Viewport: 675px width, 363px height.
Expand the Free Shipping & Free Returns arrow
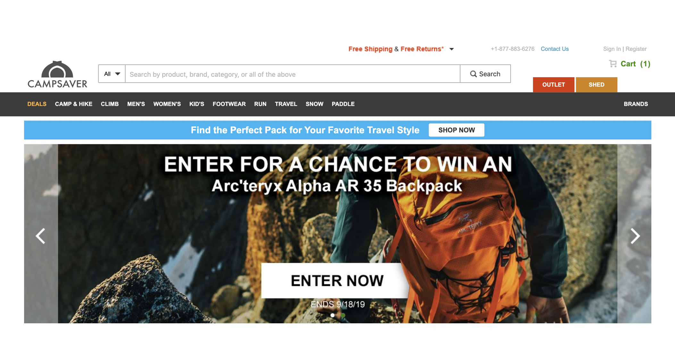point(452,49)
